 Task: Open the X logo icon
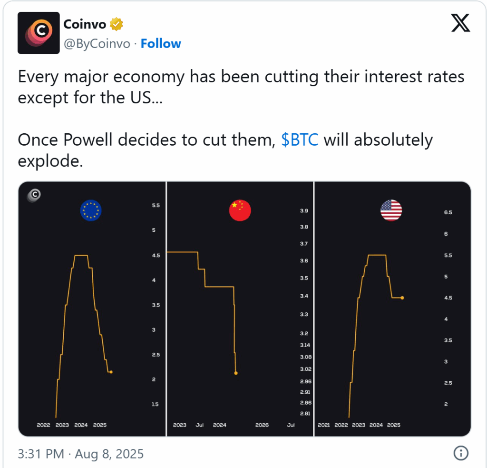coord(460,23)
